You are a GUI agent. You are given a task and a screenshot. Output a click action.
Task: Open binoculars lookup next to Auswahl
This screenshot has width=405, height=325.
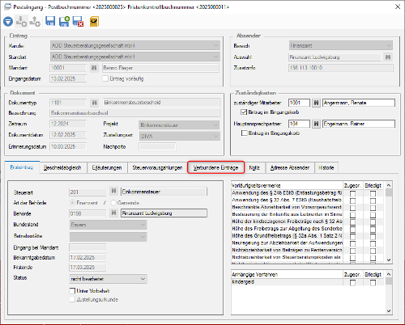tap(388, 57)
